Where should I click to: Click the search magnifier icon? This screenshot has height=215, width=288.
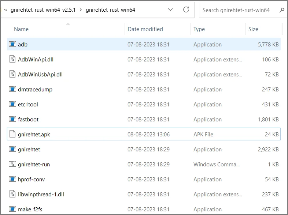(x=281, y=10)
